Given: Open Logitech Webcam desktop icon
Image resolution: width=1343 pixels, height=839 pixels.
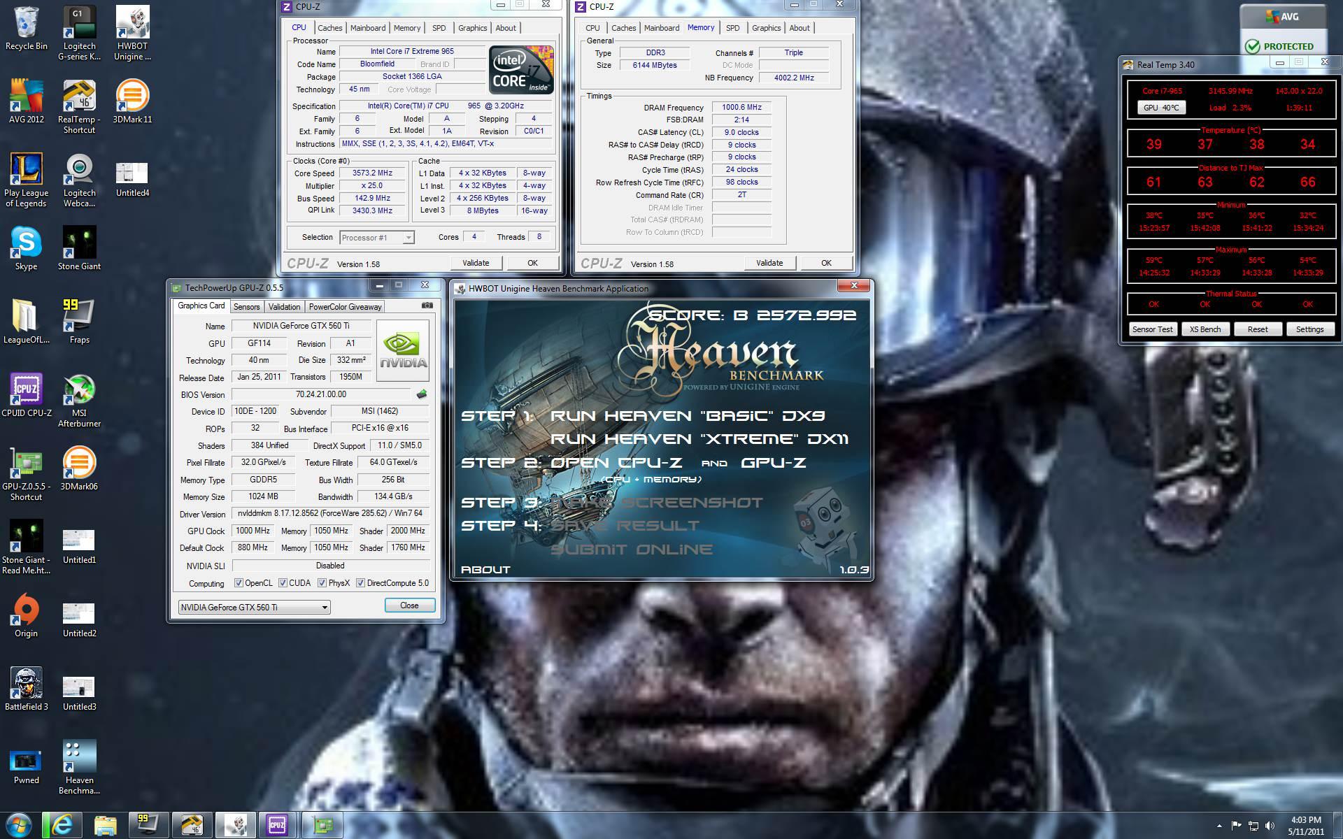Looking at the screenshot, I should tap(79, 180).
